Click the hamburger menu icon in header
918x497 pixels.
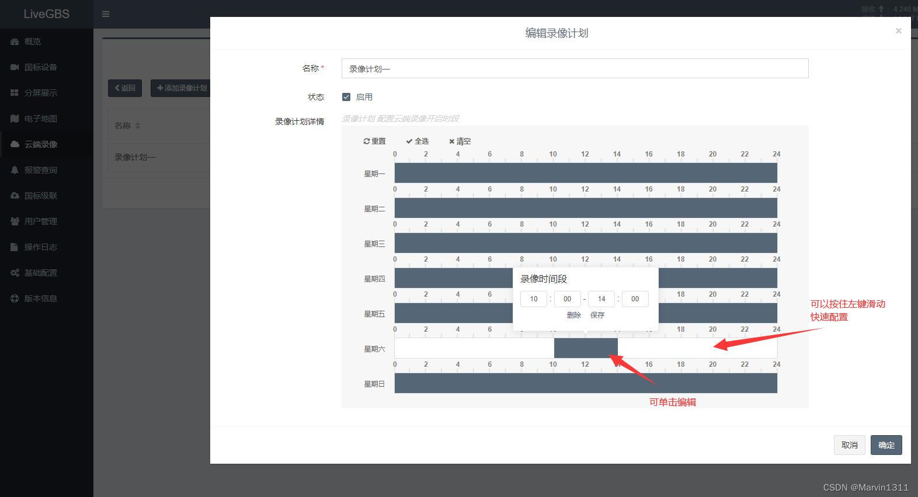tap(106, 14)
